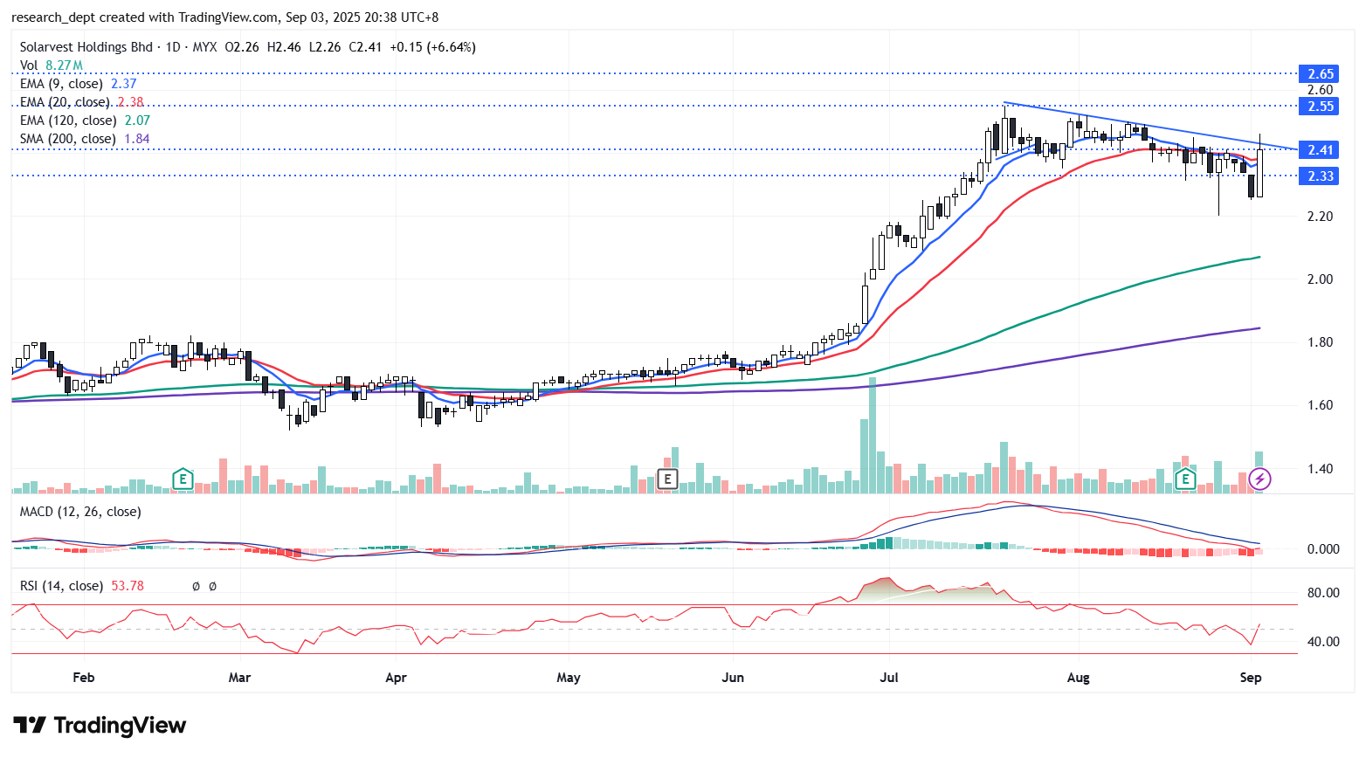Image resolution: width=1366 pixels, height=758 pixels.
Task: Select the 2.55 horizontal line price tag
Action: 1320,107
